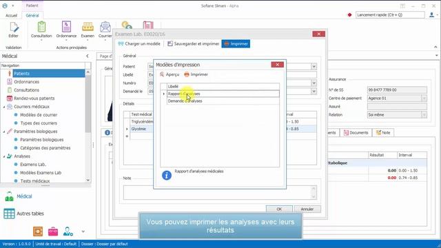Click the app globe icon in title bar
This screenshot has width=441, height=248.
(5, 6)
